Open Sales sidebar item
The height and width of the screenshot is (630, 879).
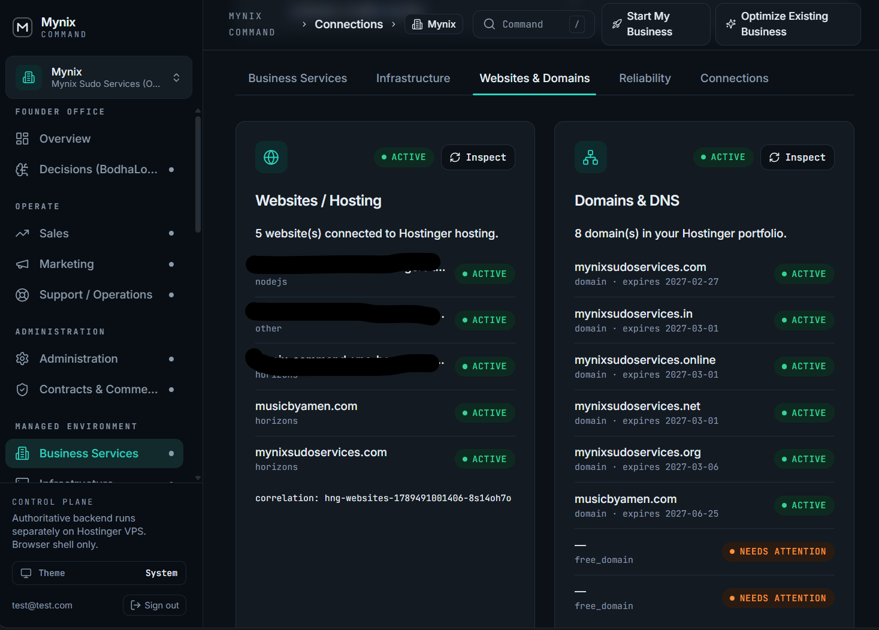pyautogui.click(x=95, y=233)
